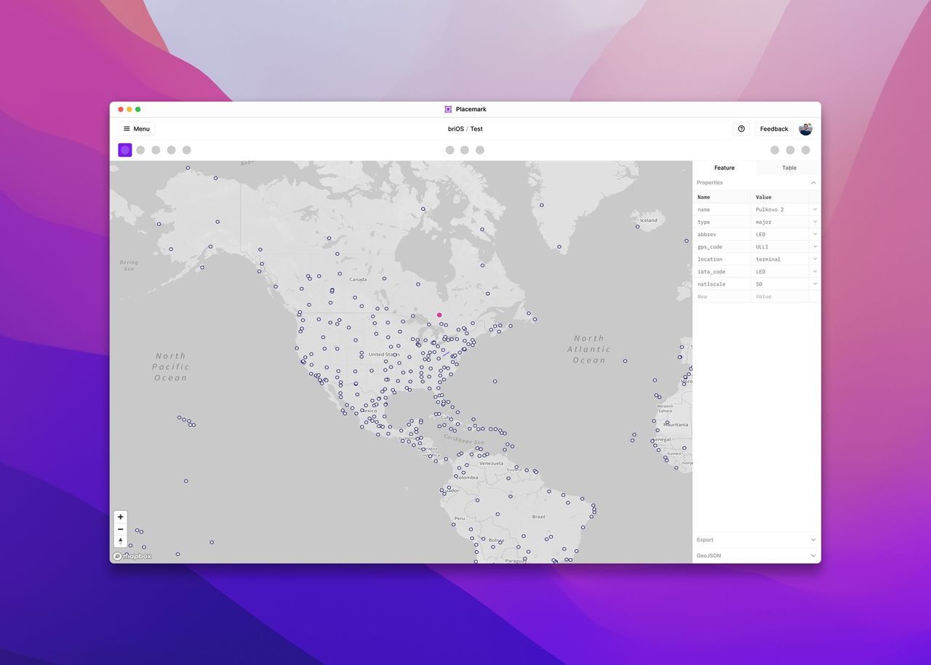Viewport: 931px width, 665px height.
Task: Open the Menu button
Action: 137,129
